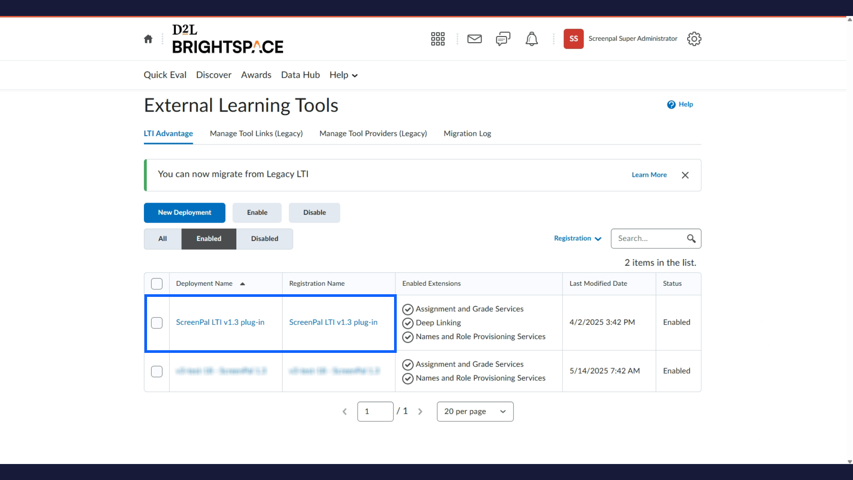This screenshot has height=480, width=853.
Task: Click the SS user avatar
Action: click(x=574, y=39)
